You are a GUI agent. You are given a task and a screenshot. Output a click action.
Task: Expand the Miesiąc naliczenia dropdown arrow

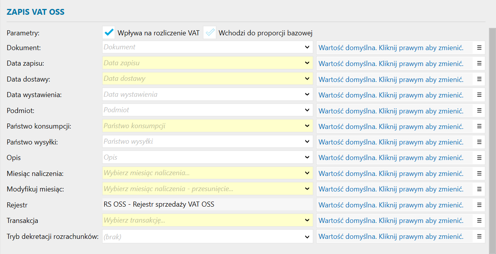[307, 173]
